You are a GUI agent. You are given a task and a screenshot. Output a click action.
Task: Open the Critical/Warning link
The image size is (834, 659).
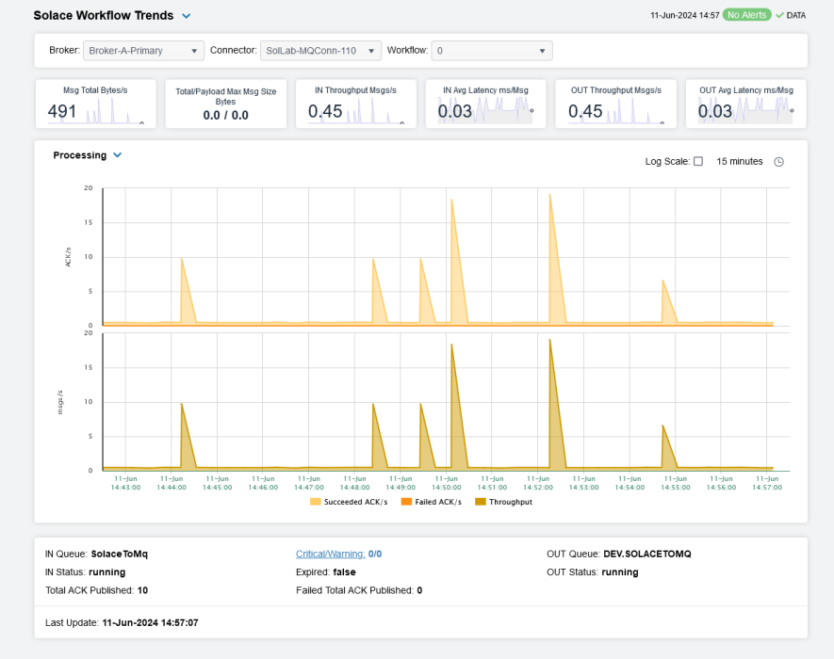331,555
